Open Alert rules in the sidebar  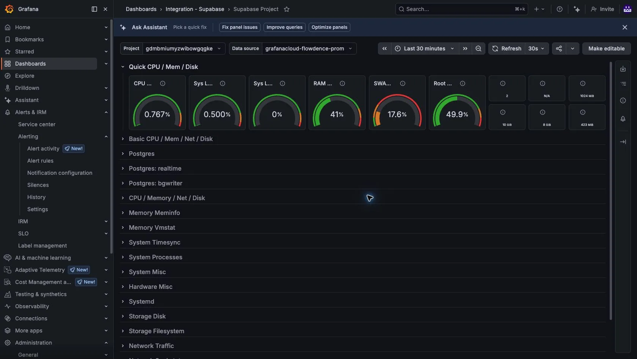40,161
